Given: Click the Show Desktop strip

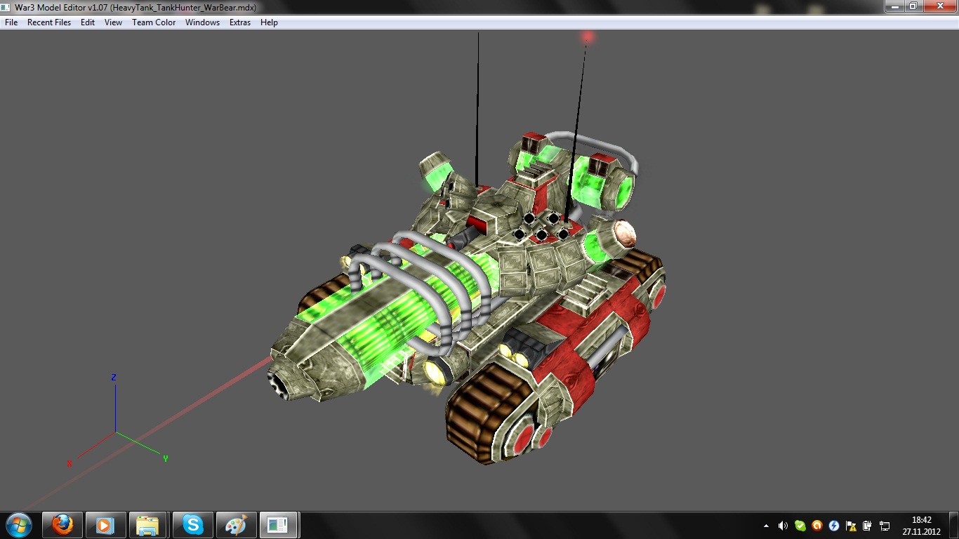Looking at the screenshot, I should point(953,525).
